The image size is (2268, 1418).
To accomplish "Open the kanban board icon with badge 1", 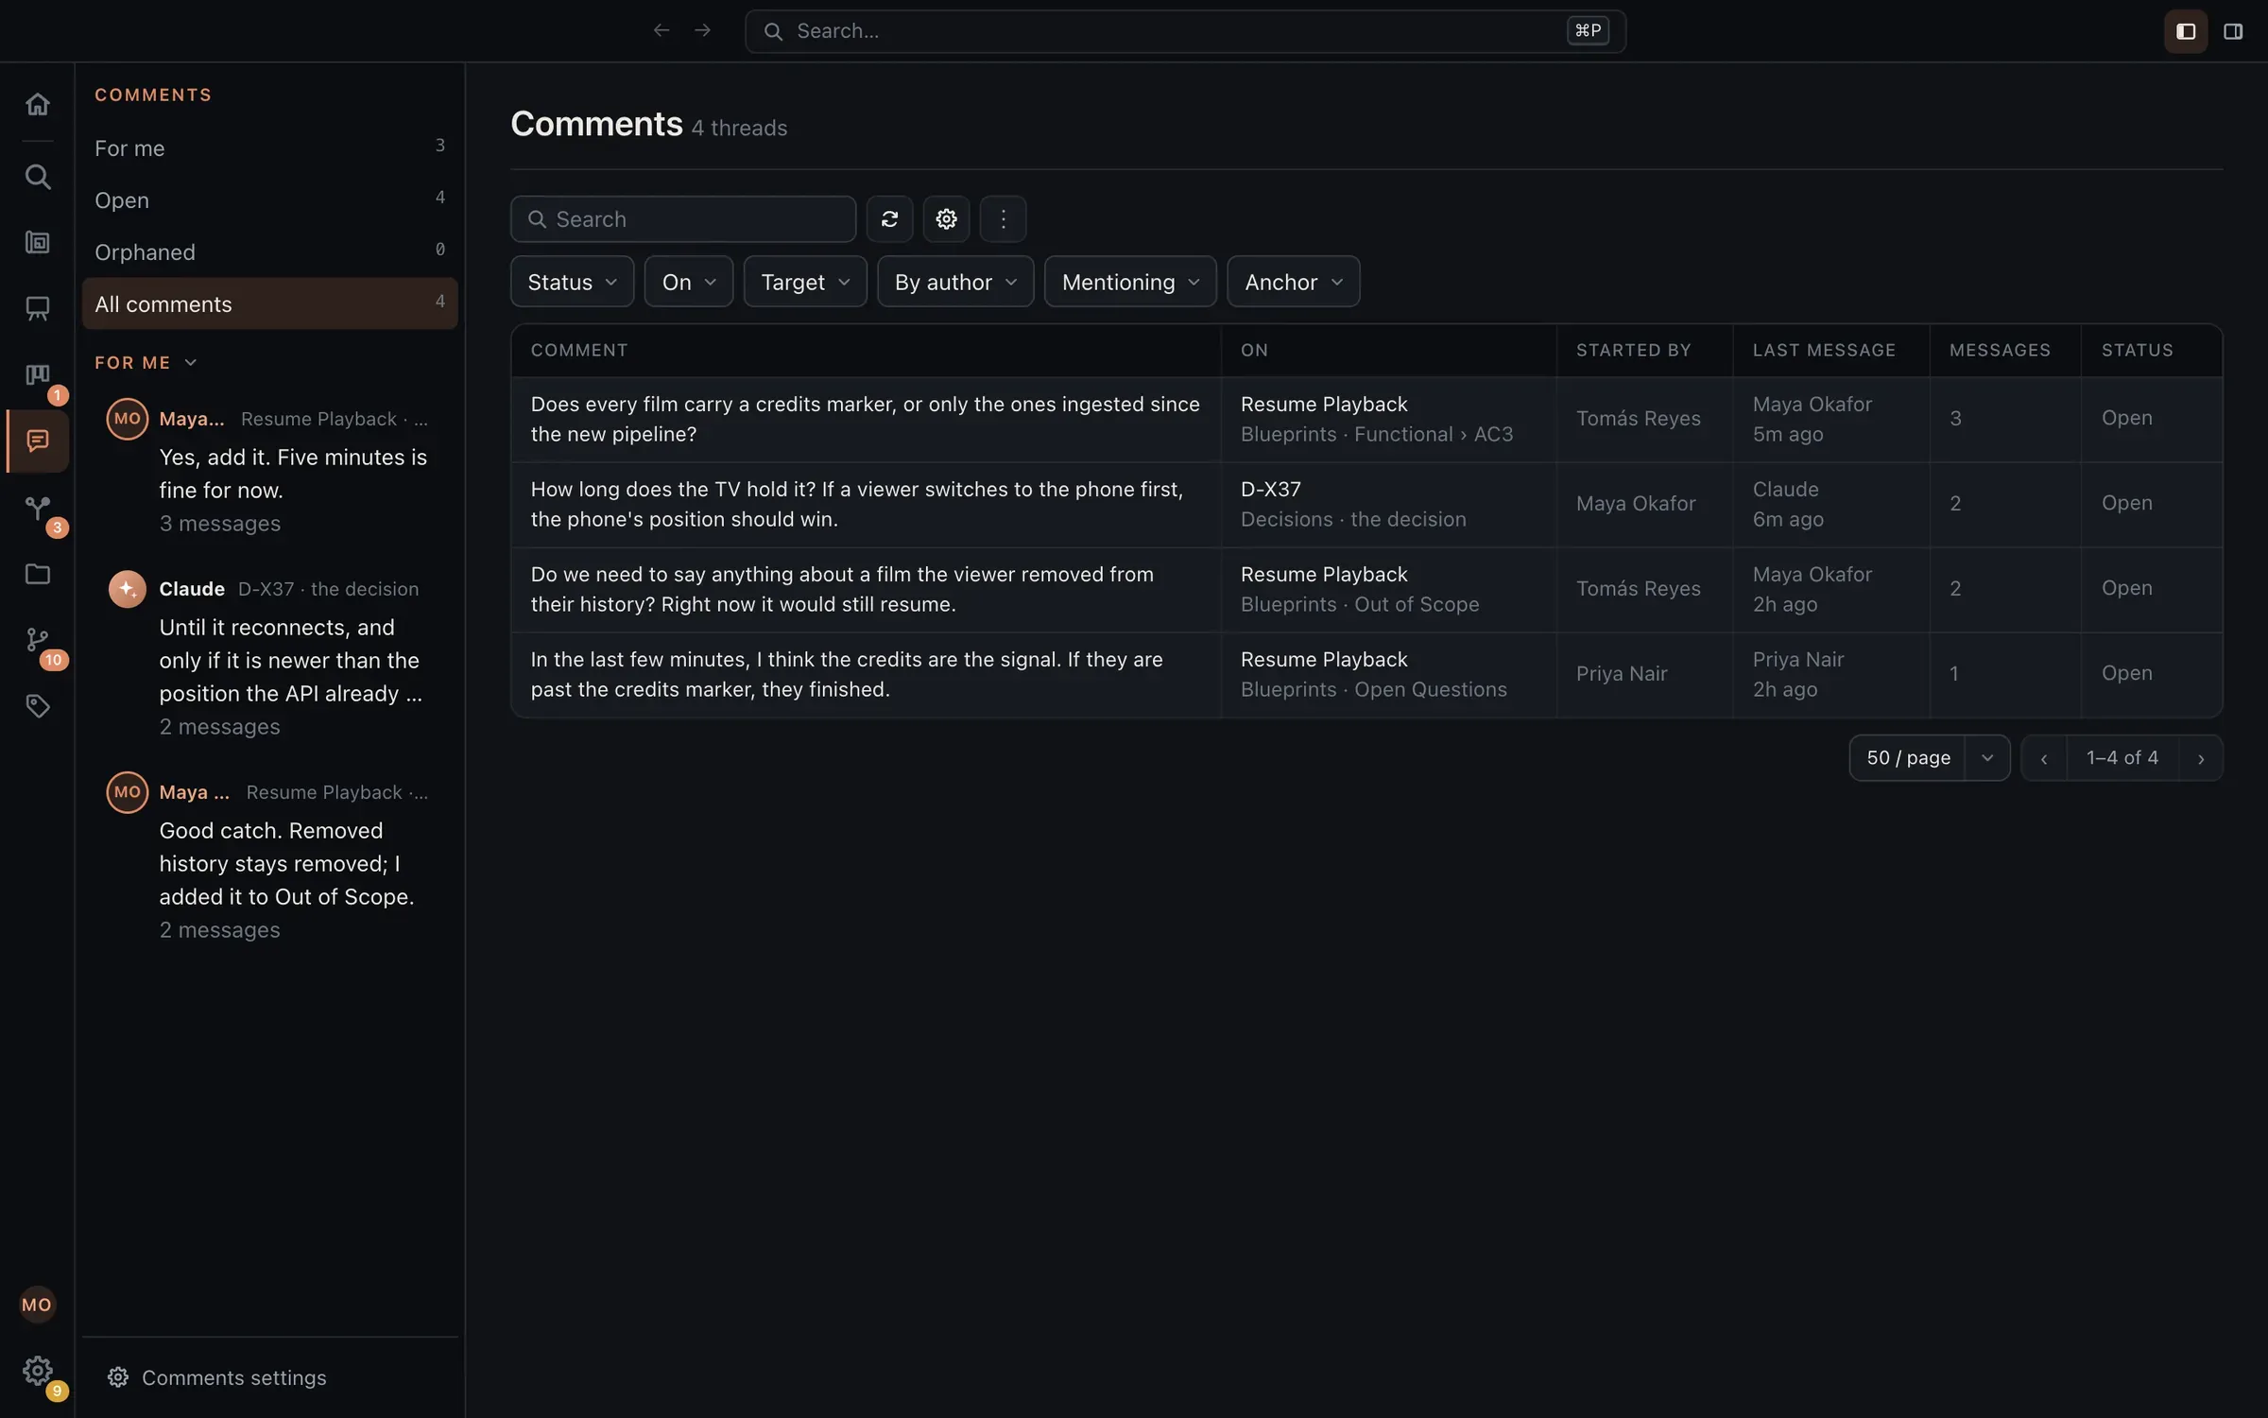I will [x=37, y=375].
